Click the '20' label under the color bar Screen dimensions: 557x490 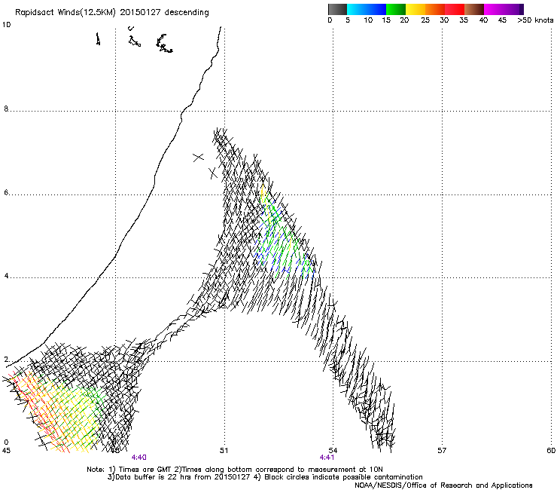tap(404, 20)
